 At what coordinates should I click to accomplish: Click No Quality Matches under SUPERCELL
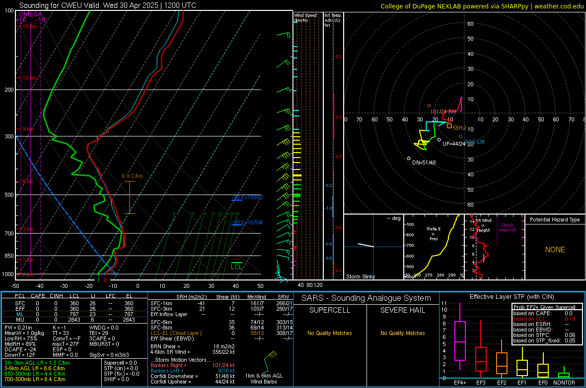[x=330, y=333]
